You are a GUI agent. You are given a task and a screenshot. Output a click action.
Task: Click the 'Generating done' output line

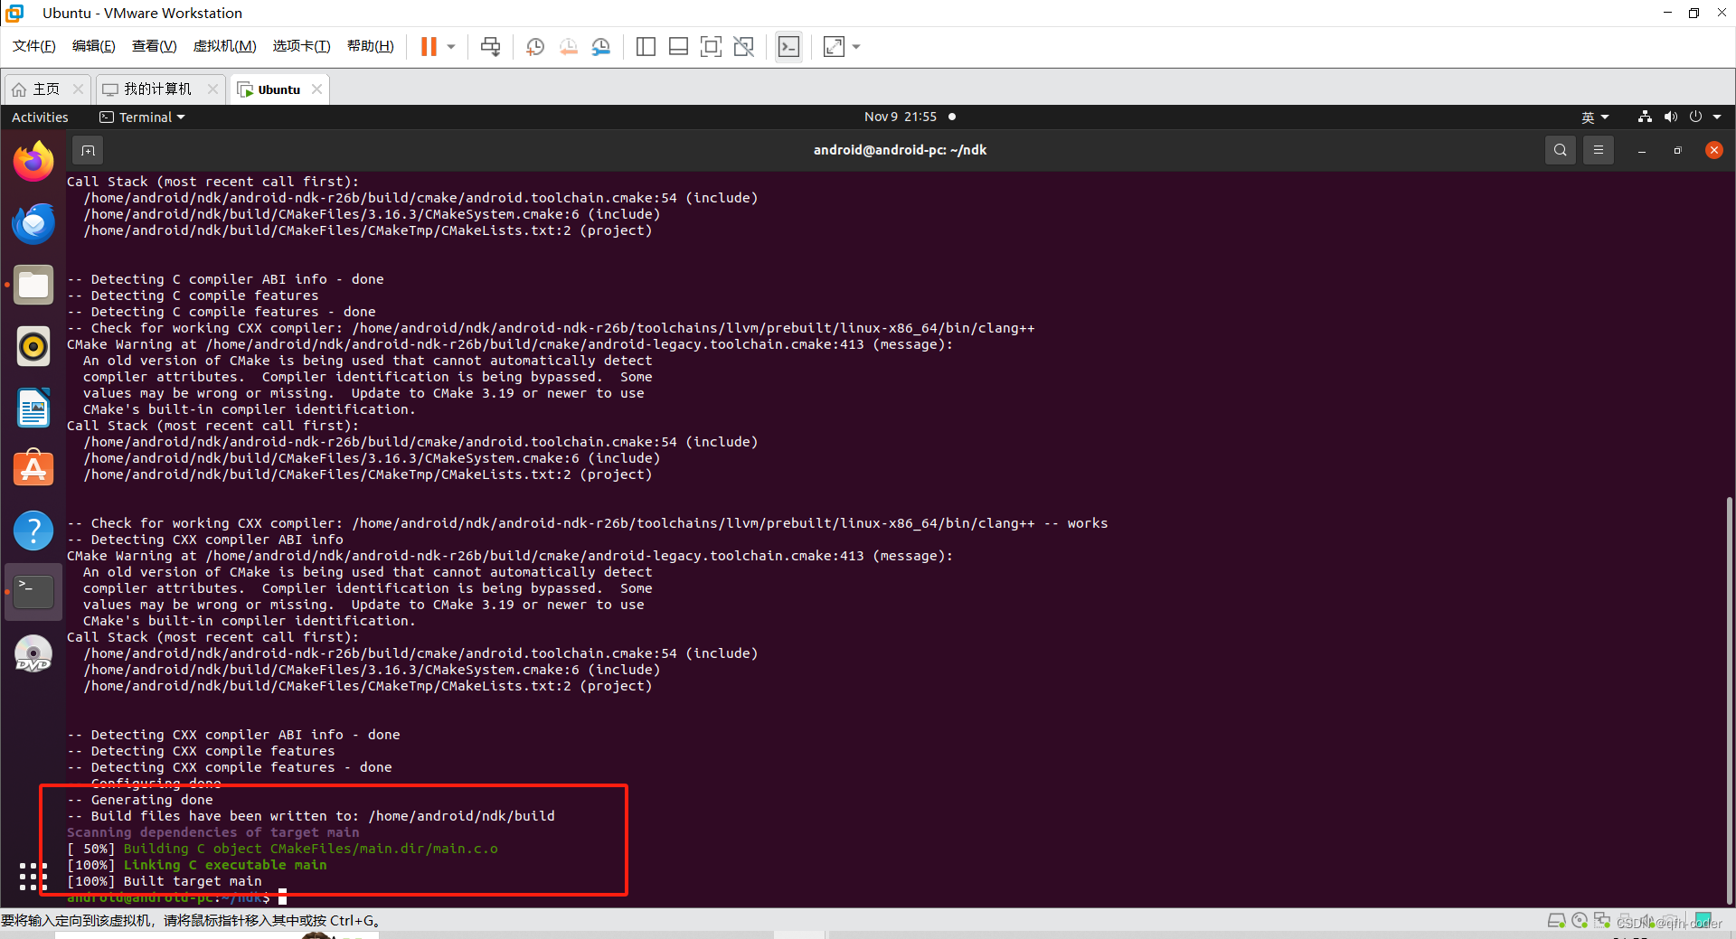coord(140,800)
